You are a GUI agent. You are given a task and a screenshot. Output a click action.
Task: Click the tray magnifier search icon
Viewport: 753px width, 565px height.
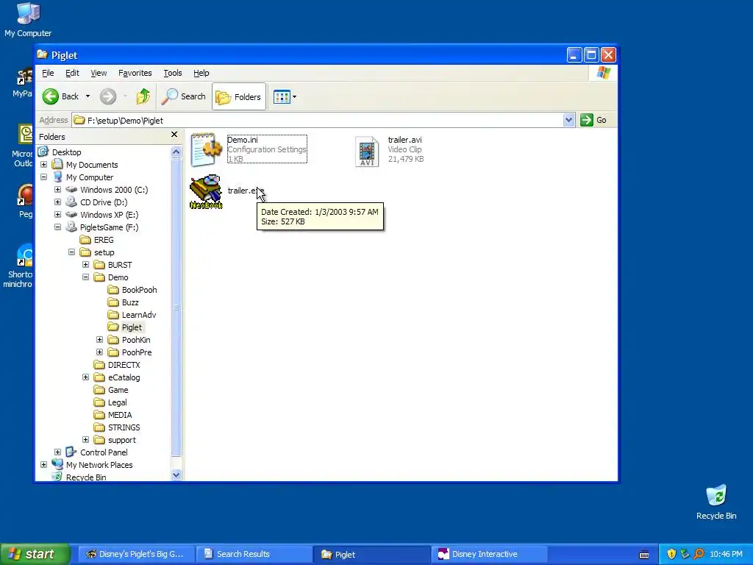tap(699, 554)
